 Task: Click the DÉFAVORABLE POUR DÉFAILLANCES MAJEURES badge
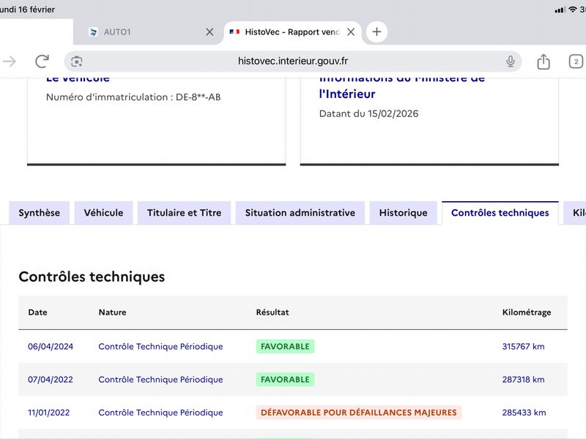359,413
